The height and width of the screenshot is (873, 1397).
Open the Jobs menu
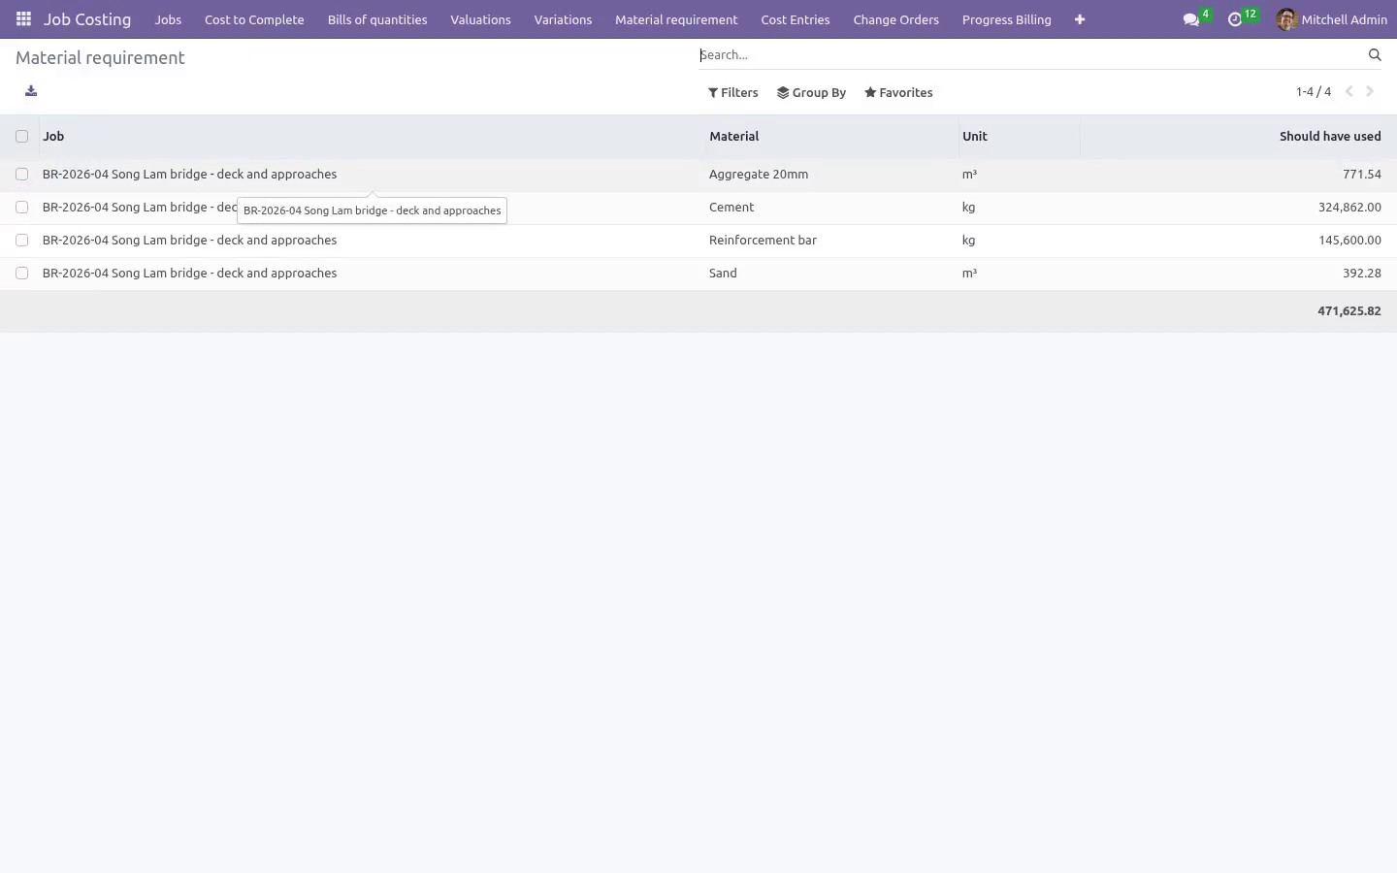[x=168, y=19]
